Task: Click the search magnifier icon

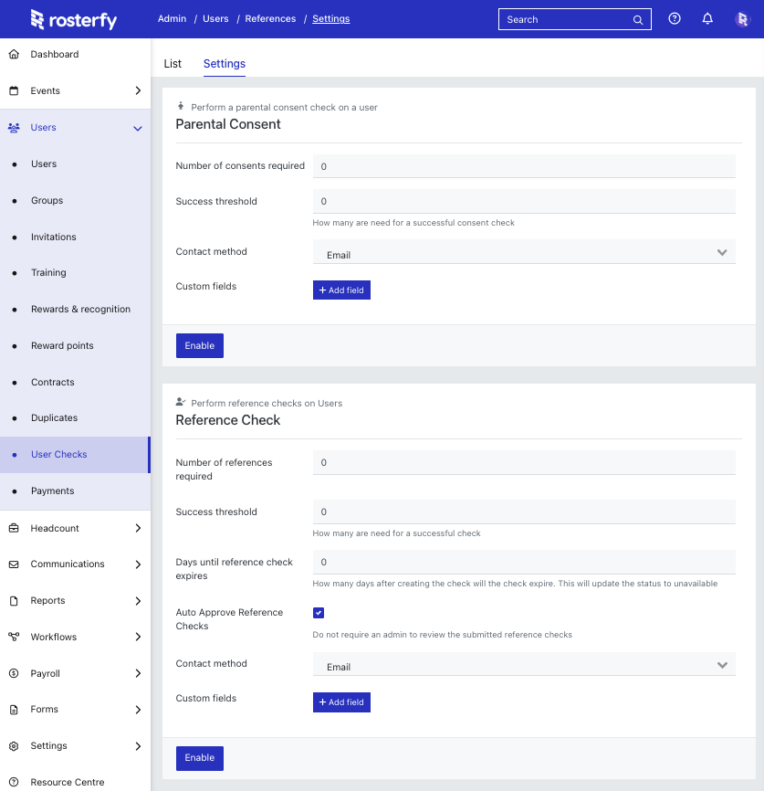Action: pyautogui.click(x=637, y=19)
